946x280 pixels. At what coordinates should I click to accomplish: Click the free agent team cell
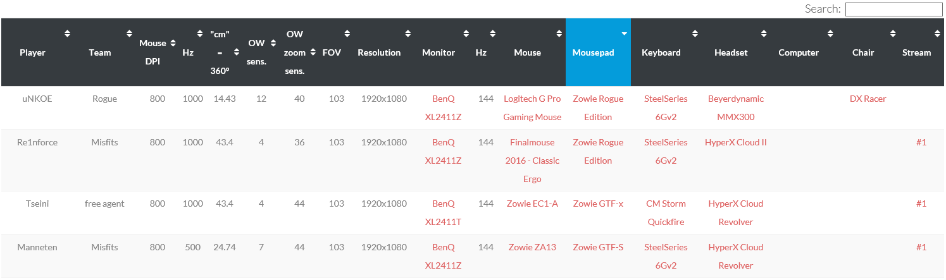(x=104, y=204)
